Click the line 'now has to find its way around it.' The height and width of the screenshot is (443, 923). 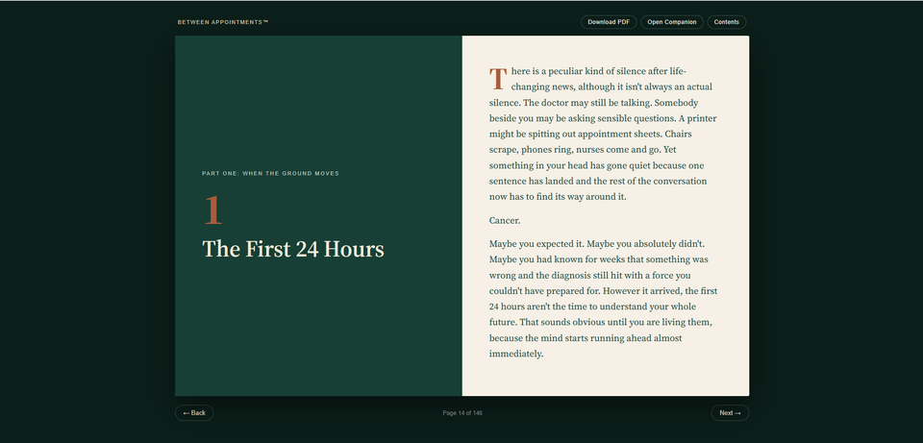558,197
